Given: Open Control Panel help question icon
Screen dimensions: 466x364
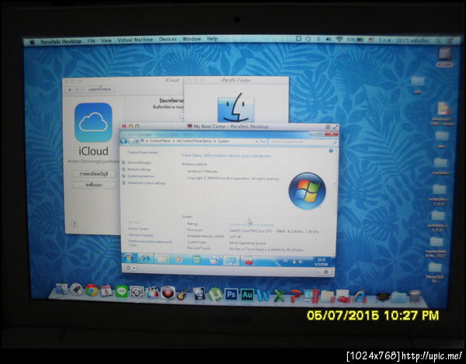Looking at the screenshot, I should coord(331,151).
